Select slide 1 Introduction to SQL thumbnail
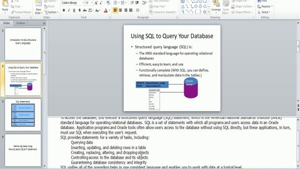 click(23, 44)
